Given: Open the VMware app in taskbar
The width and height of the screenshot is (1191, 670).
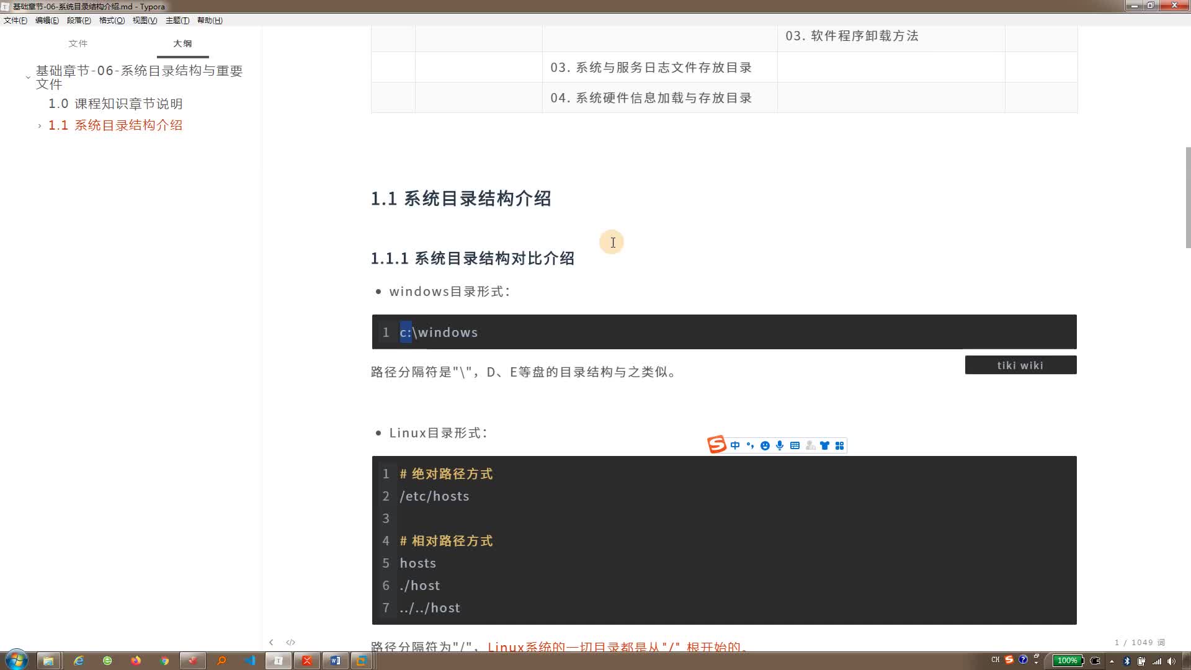Looking at the screenshot, I should click(362, 661).
